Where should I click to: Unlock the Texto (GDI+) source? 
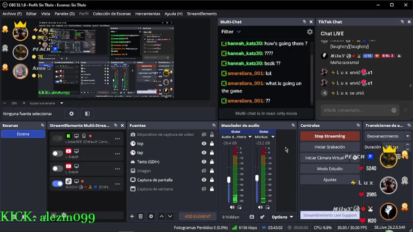212,162
